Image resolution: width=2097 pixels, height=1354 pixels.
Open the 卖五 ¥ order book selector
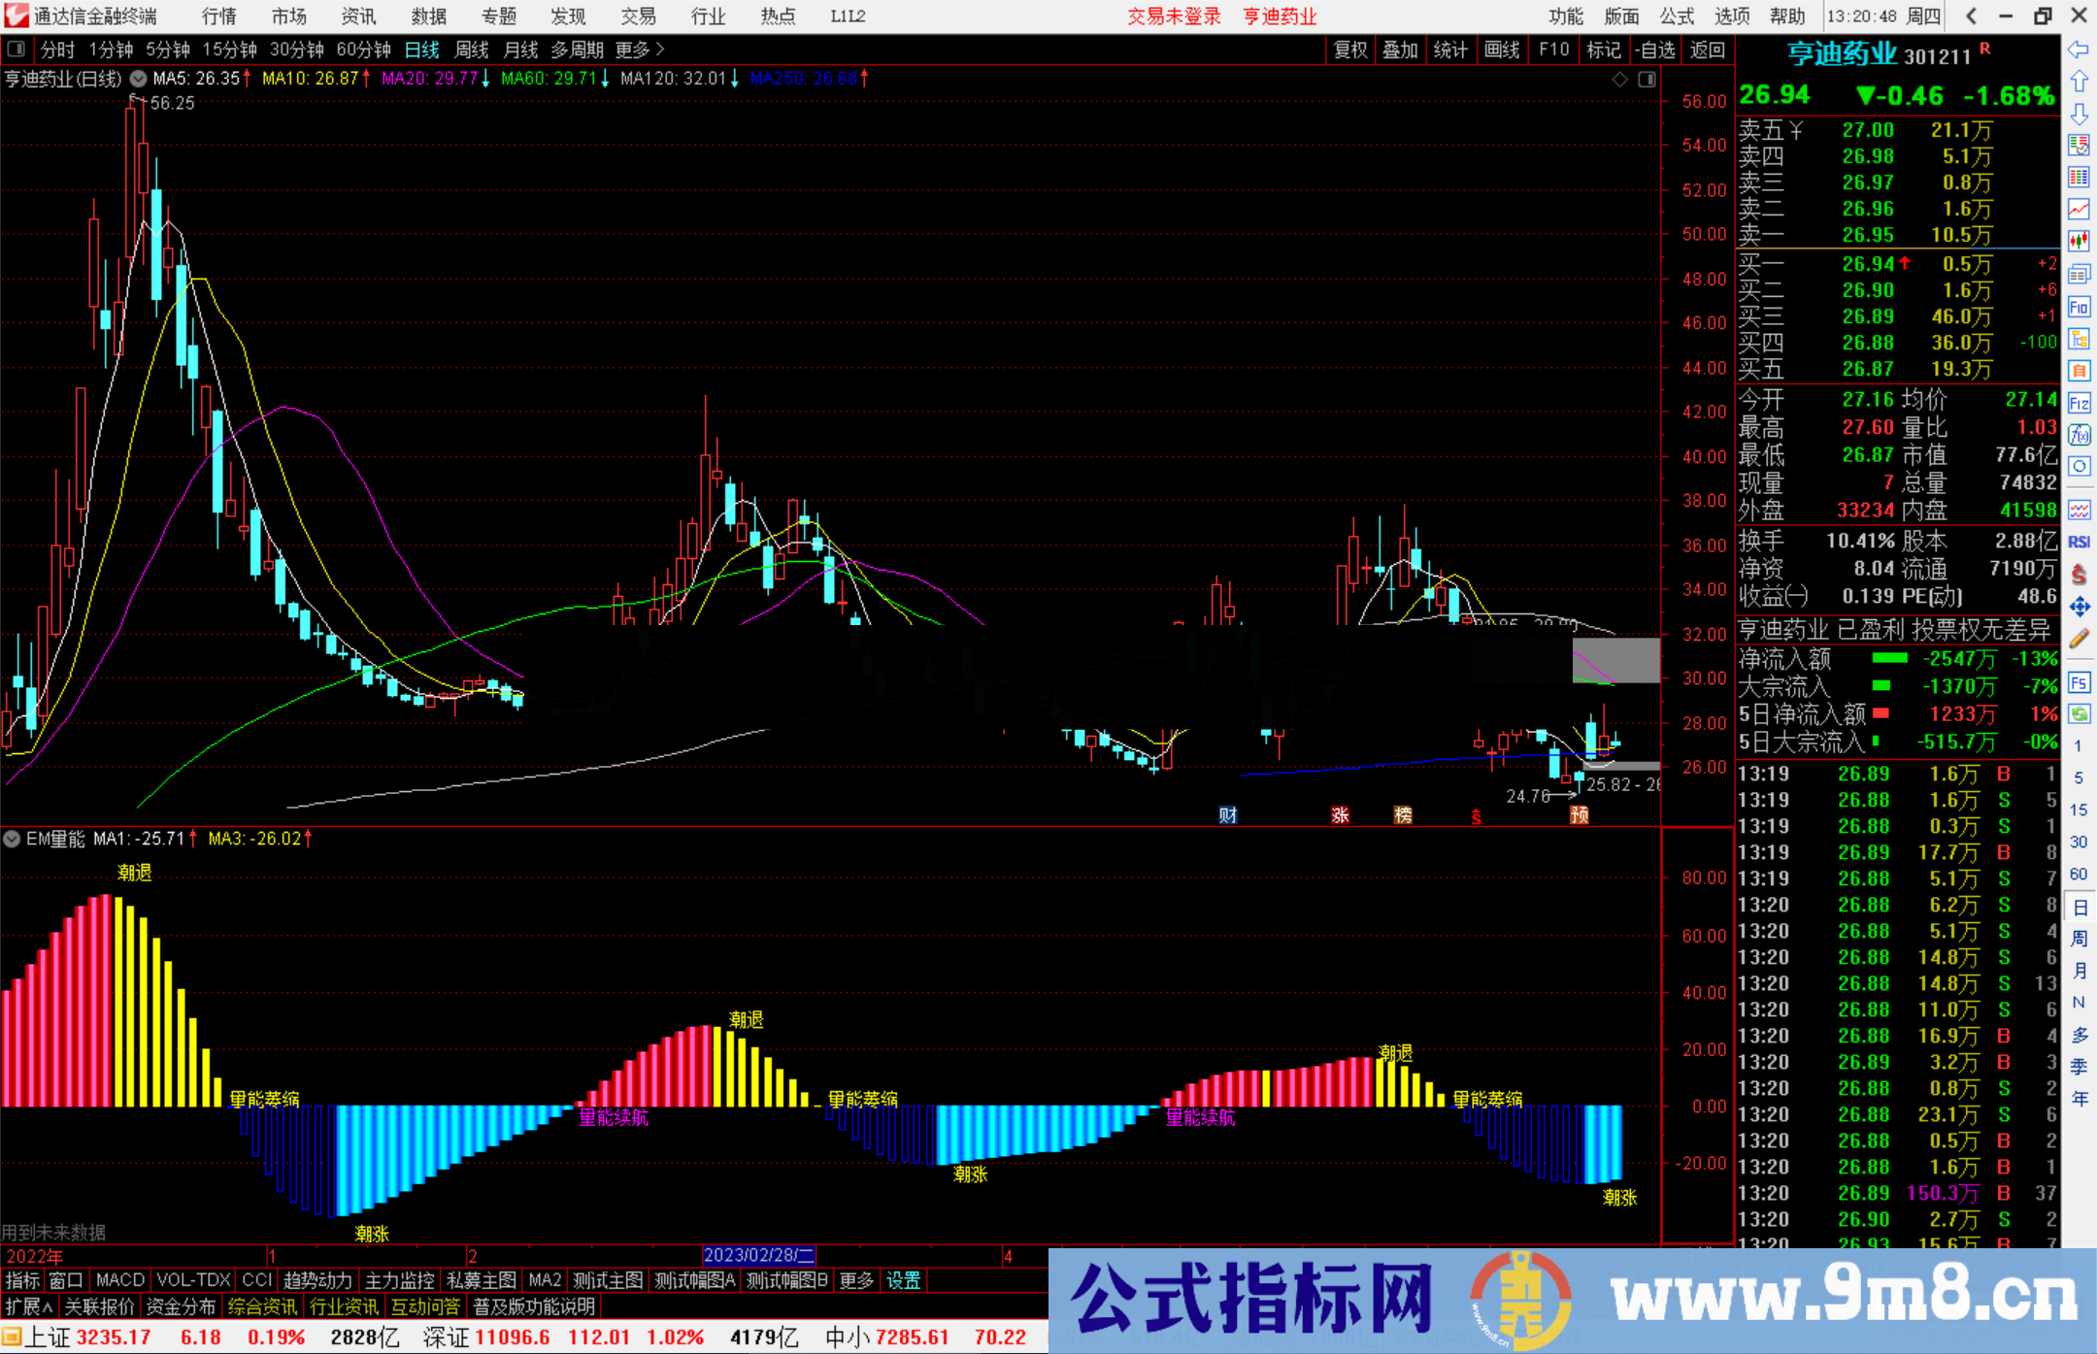(x=1771, y=130)
